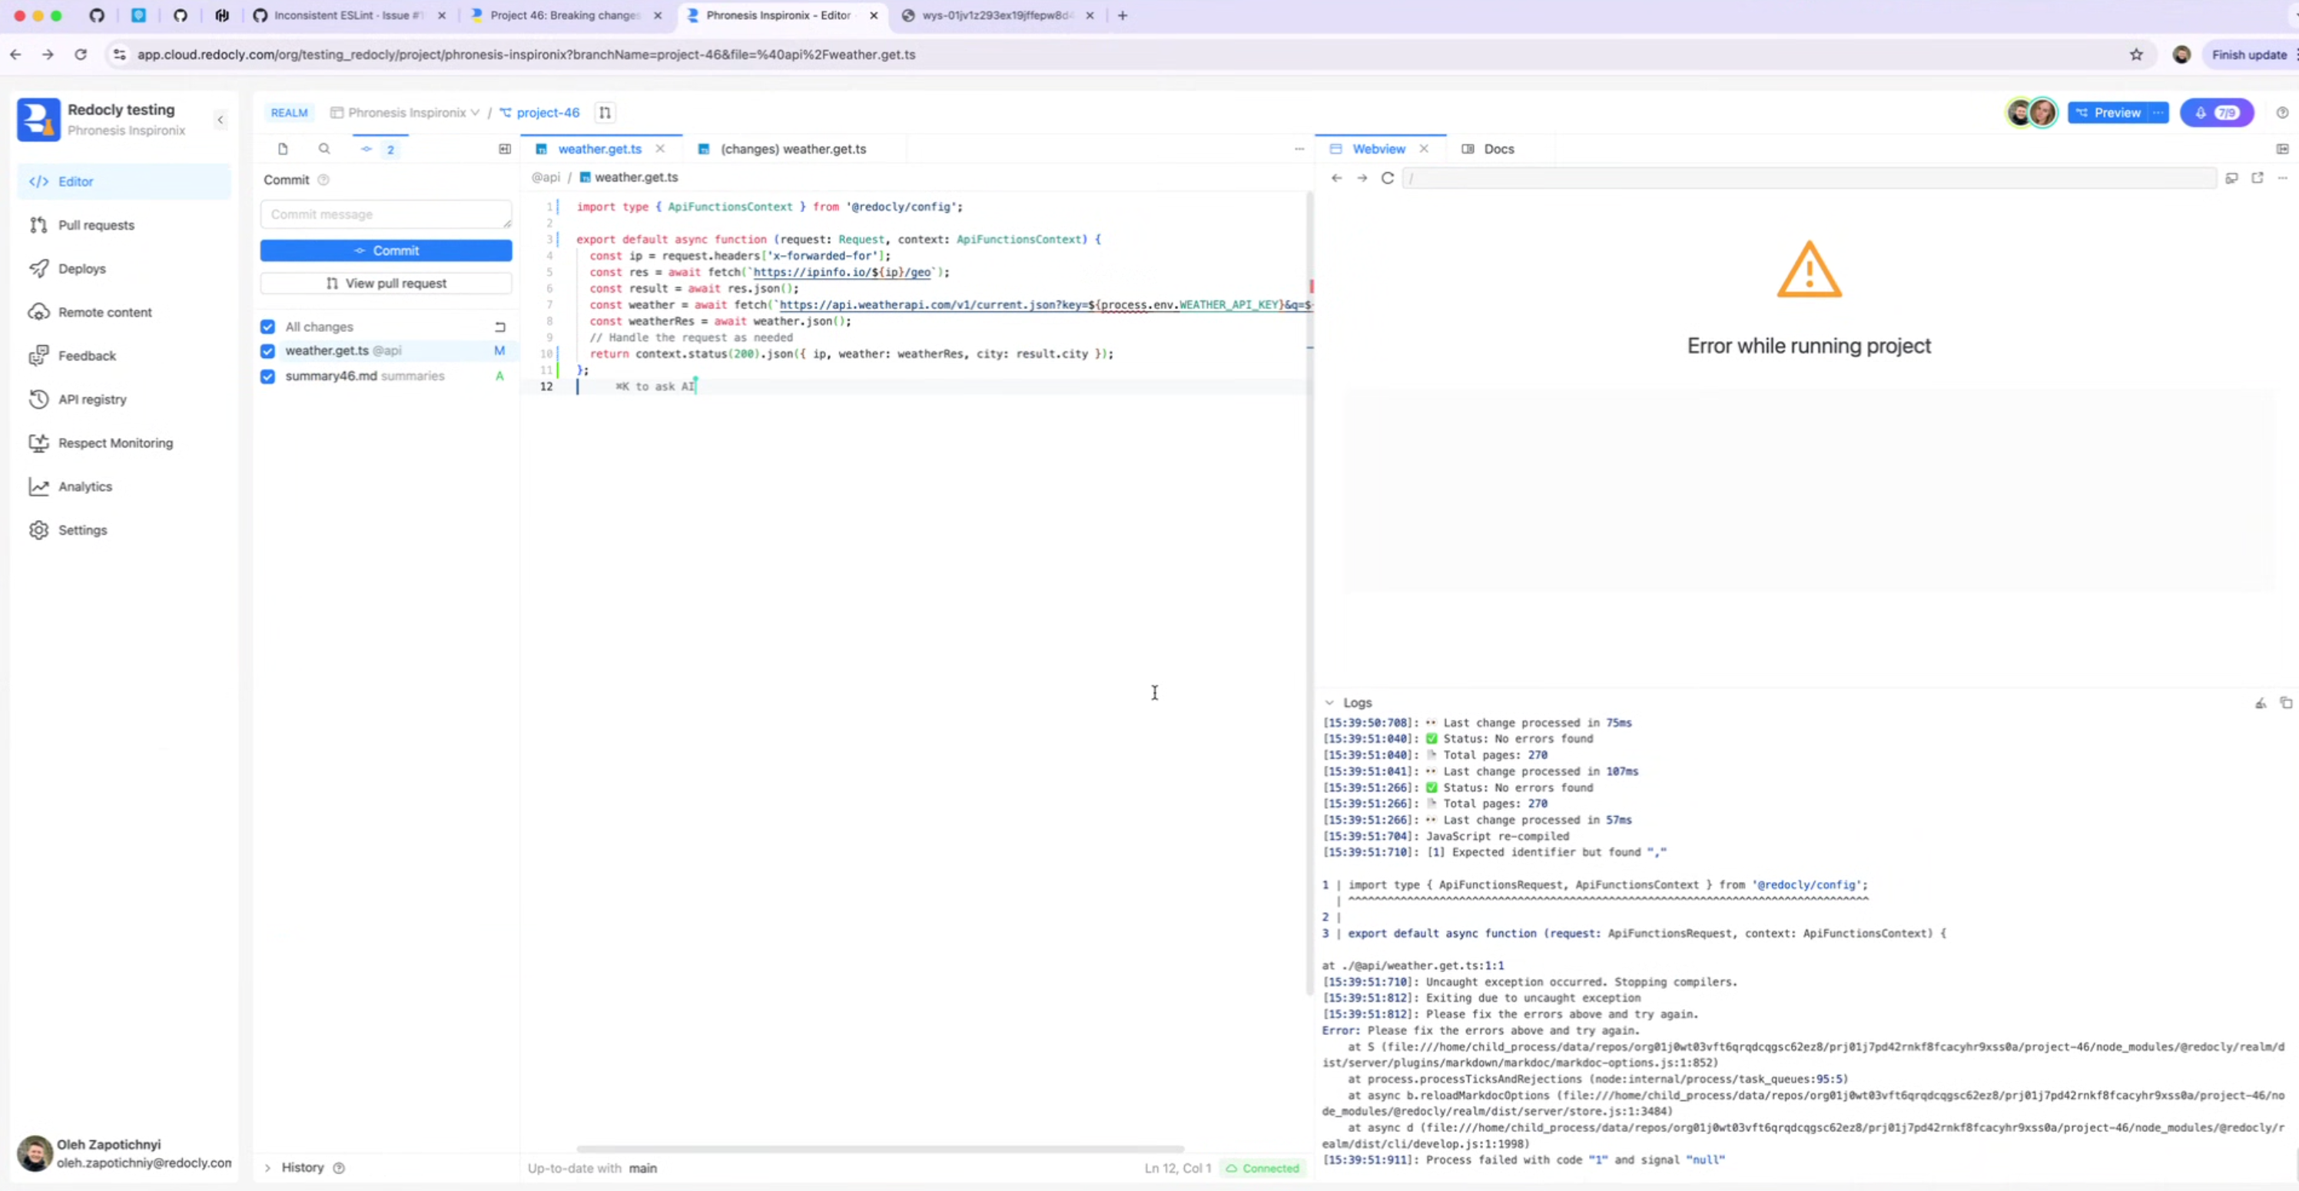
Task: Copy logs with the copy icon
Action: coord(2286,702)
